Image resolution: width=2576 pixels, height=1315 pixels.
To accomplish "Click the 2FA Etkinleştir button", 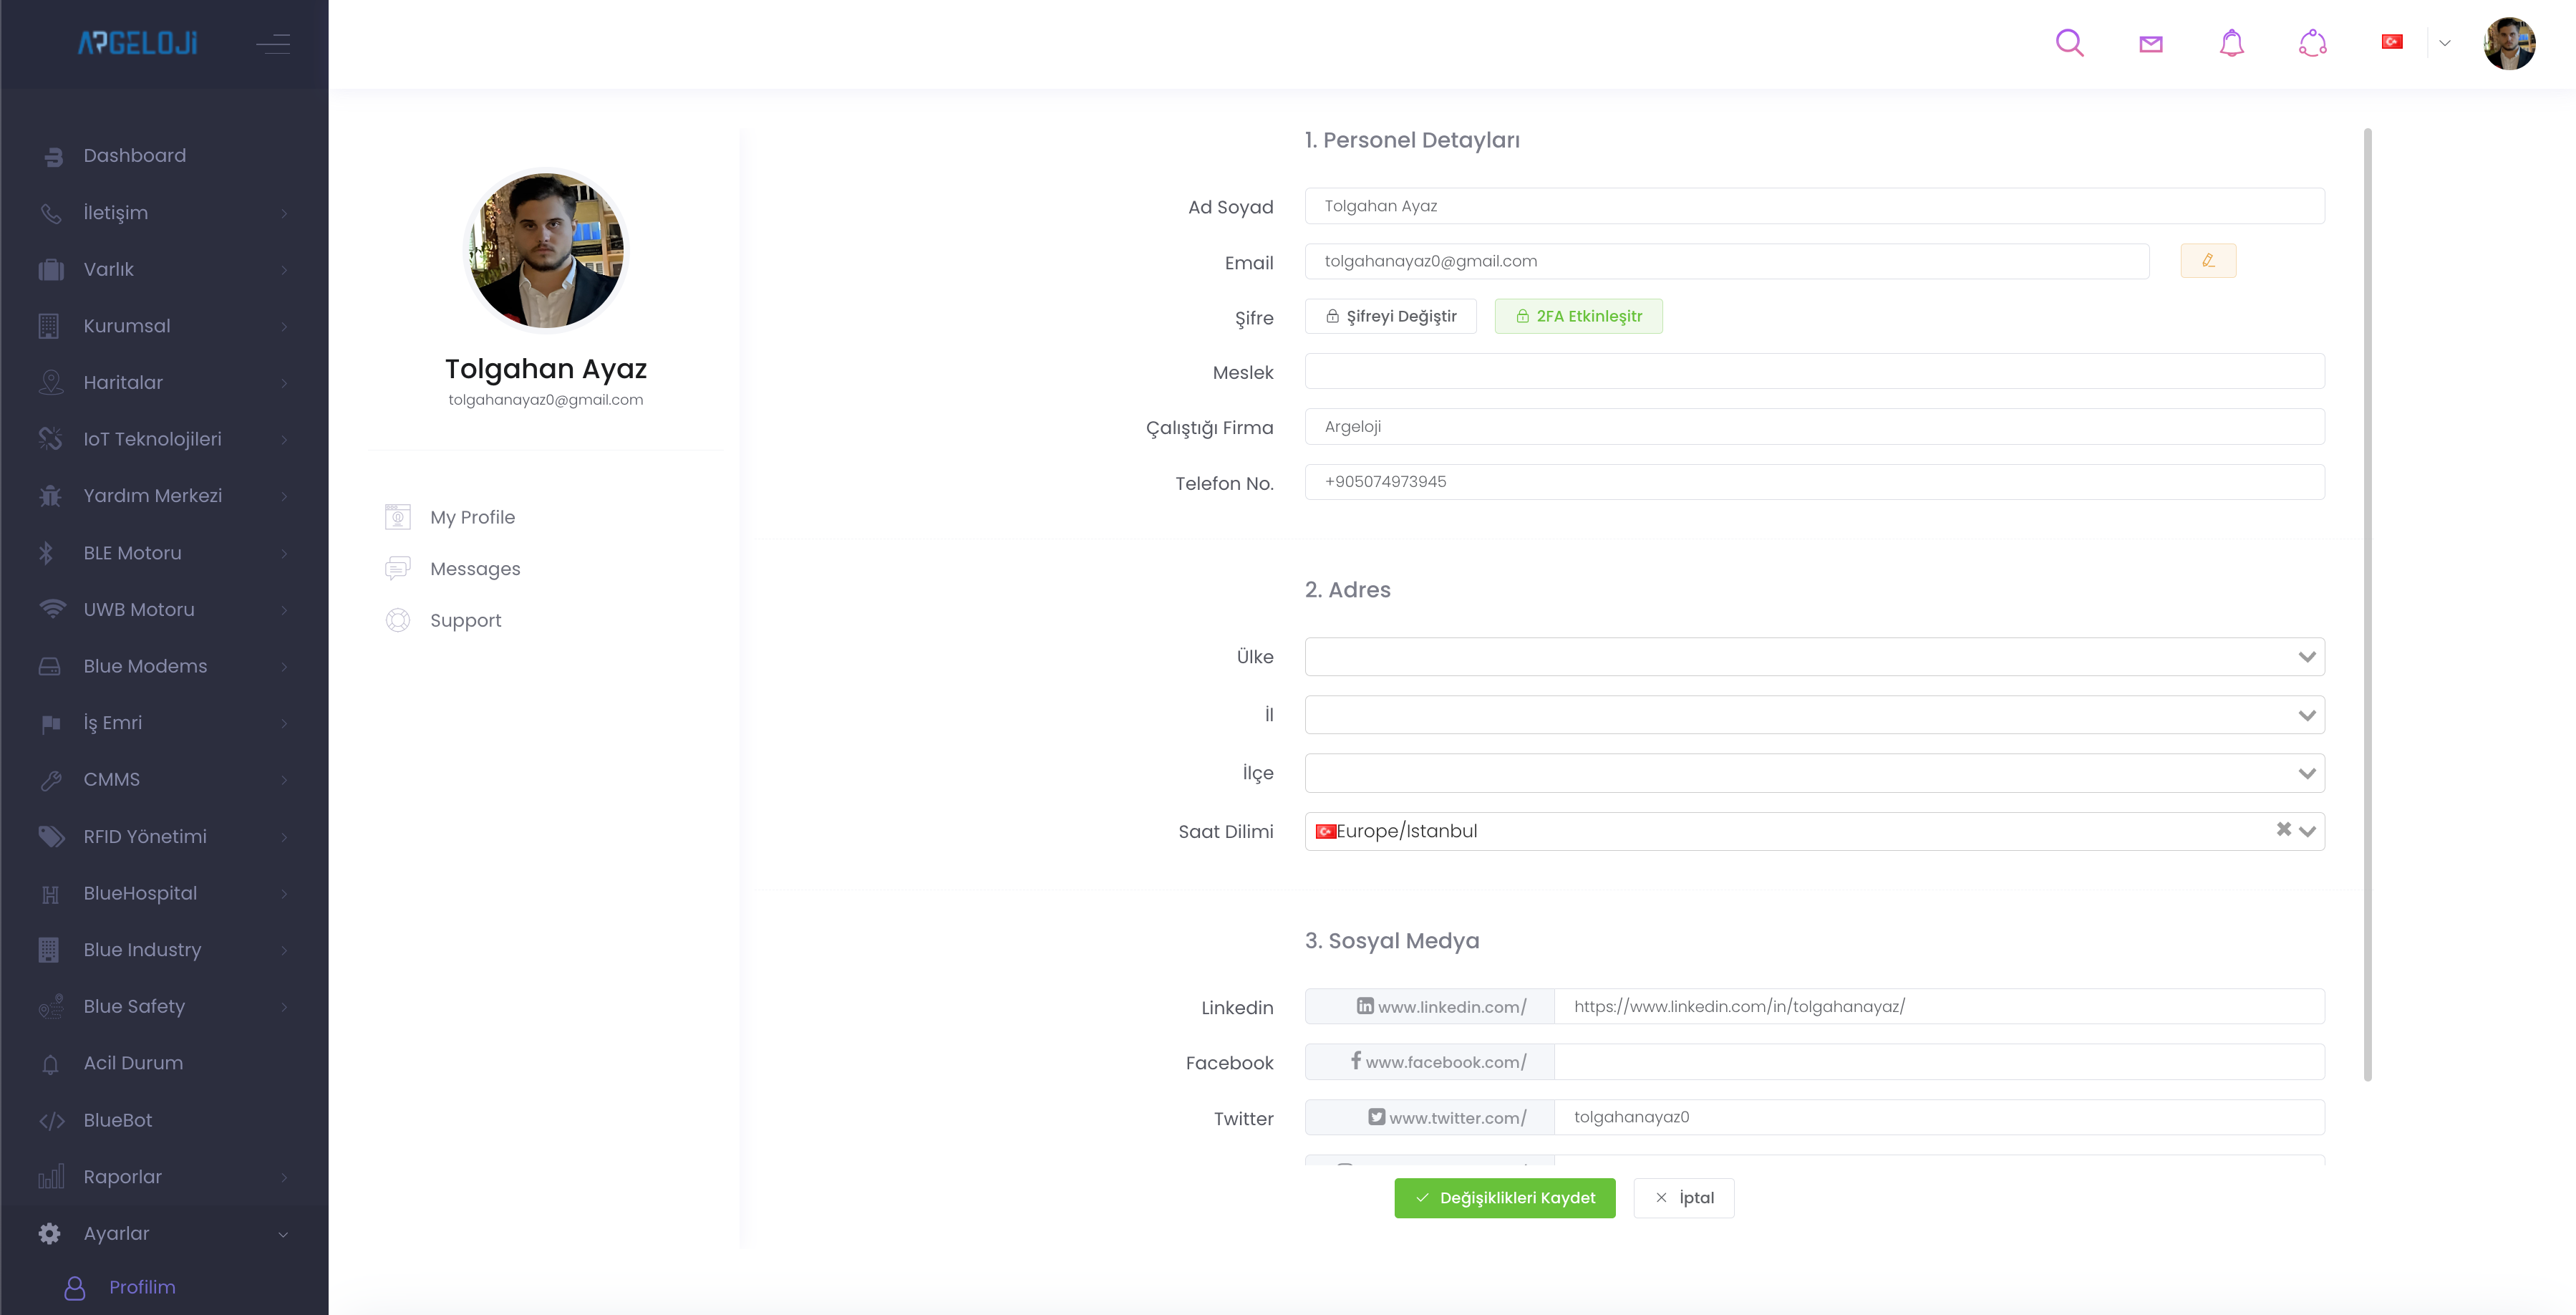I will [x=1578, y=317].
